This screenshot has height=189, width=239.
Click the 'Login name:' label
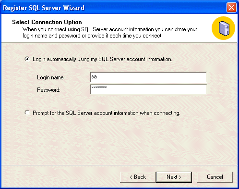pos(51,77)
